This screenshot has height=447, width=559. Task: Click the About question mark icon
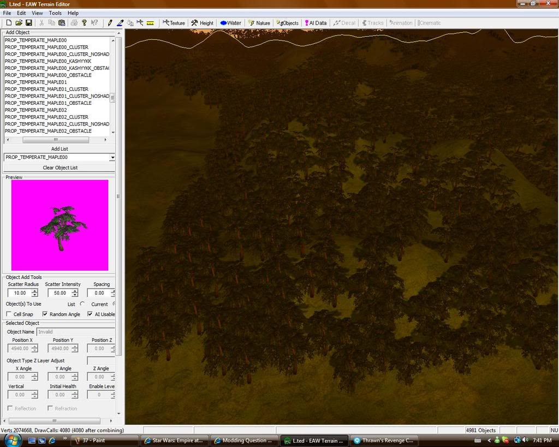pyautogui.click(x=84, y=23)
